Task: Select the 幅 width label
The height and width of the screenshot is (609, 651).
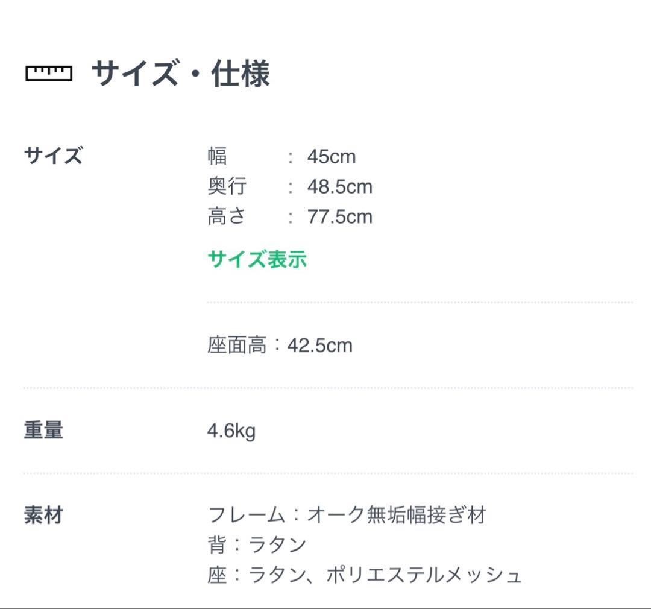Action: pyautogui.click(x=217, y=156)
